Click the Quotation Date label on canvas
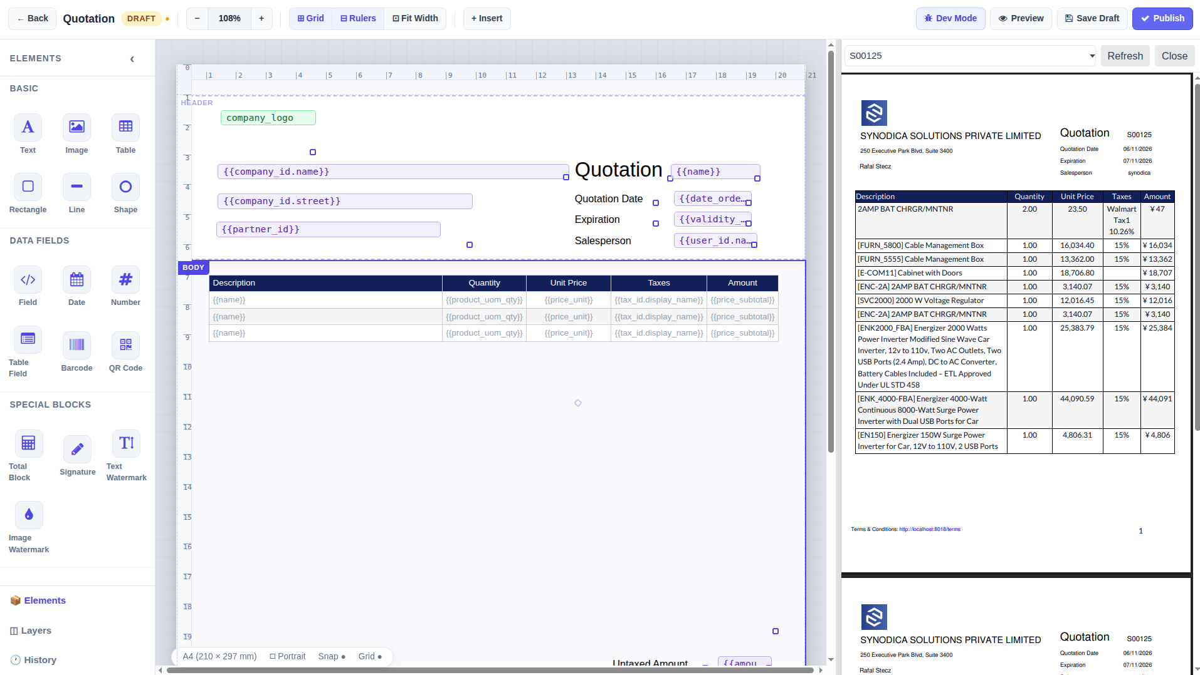 [x=608, y=199]
